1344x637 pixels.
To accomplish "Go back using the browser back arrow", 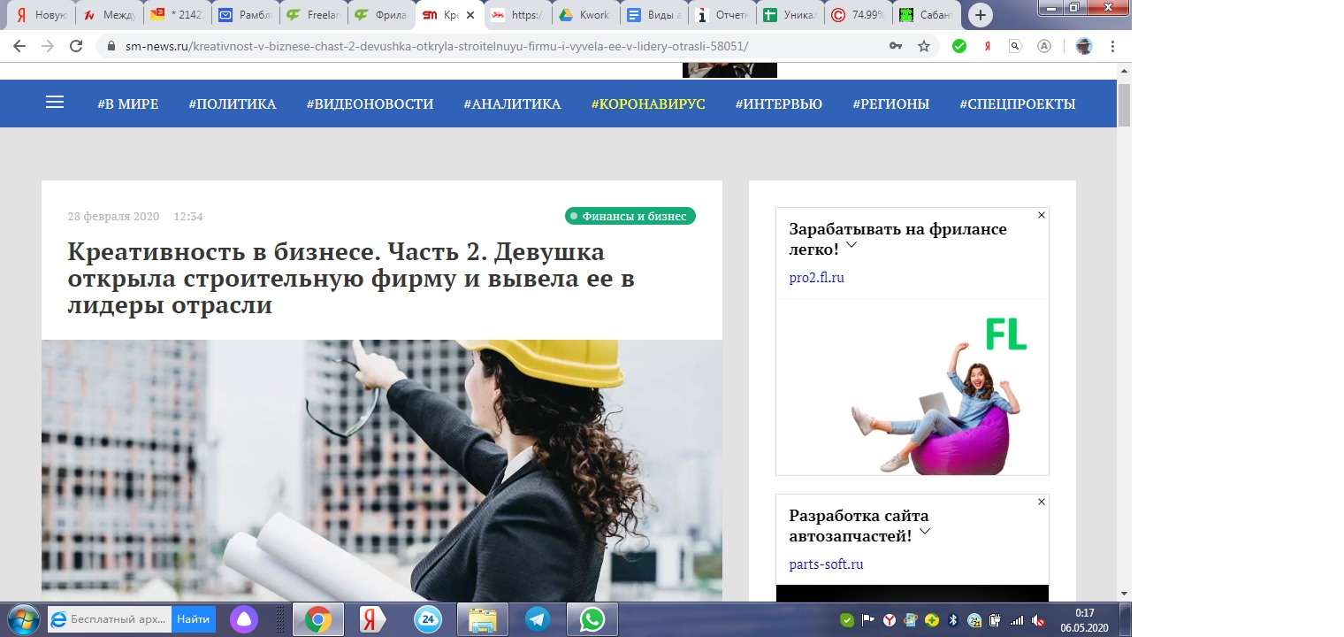I will pos(19,46).
